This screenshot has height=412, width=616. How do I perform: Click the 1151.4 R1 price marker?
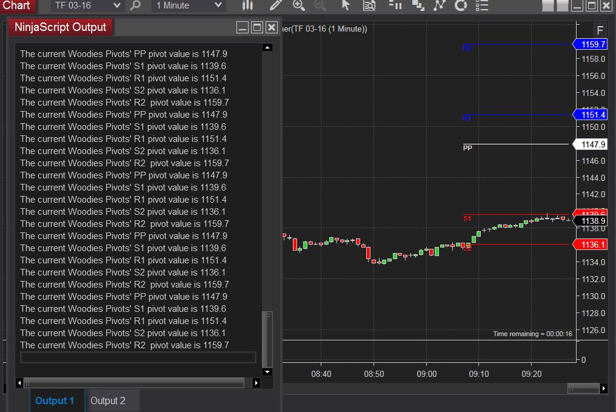pos(590,115)
